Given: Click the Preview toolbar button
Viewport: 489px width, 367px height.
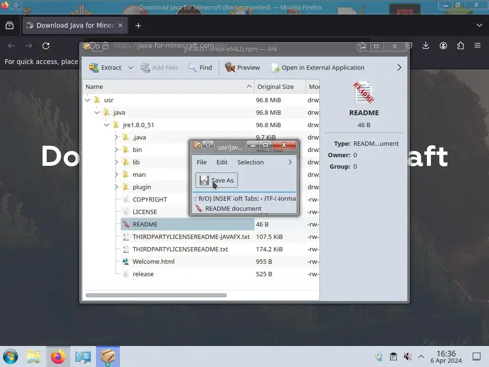Looking at the screenshot, I should 242,67.
